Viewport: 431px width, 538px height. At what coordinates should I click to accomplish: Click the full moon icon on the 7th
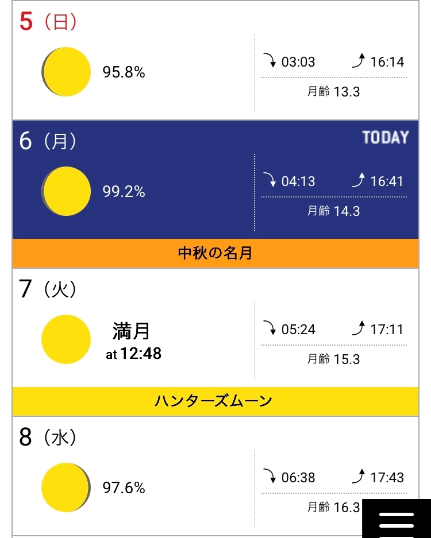66,339
